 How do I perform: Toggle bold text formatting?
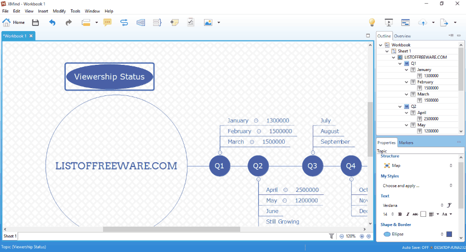coord(400,214)
